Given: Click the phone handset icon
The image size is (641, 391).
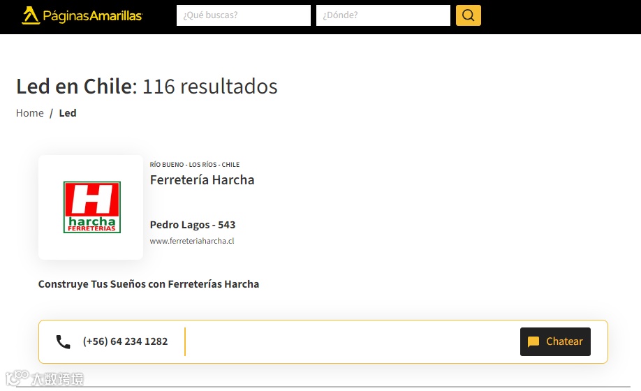Looking at the screenshot, I should [x=63, y=341].
